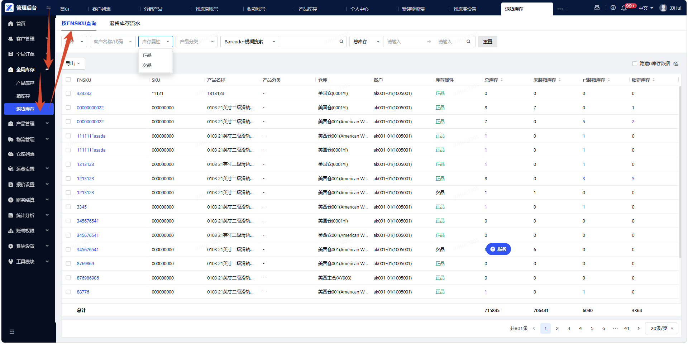Click the column settings icon beside 隐藏0库存数据
The width and height of the screenshot is (688, 344).
click(676, 64)
